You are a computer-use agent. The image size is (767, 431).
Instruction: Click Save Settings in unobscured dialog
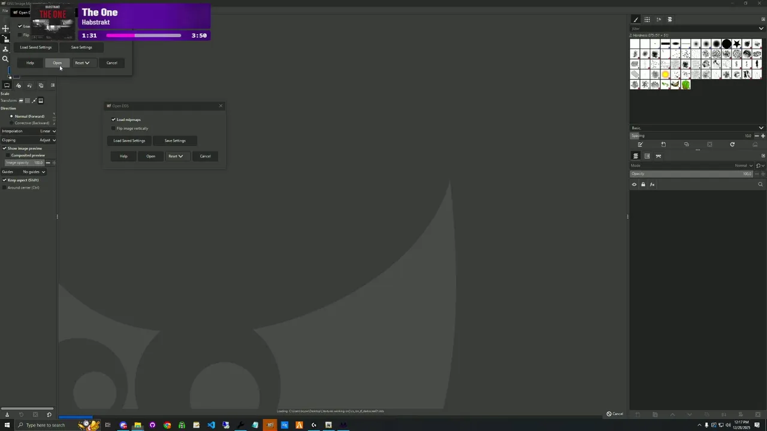pos(175,141)
